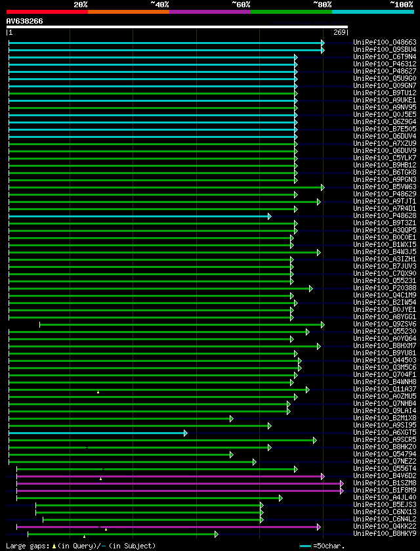420x551 pixels.
Task: Click the yellow gap marker under Q11A37 bar
Action: tap(98, 392)
